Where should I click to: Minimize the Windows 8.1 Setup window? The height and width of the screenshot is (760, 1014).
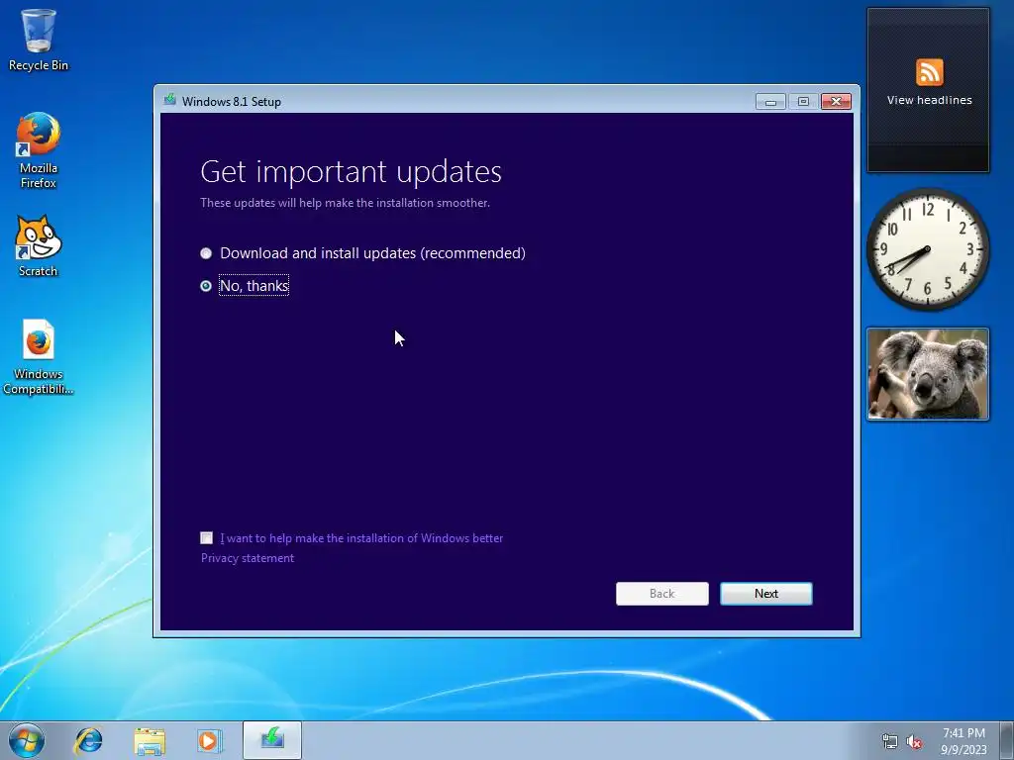[x=770, y=102]
